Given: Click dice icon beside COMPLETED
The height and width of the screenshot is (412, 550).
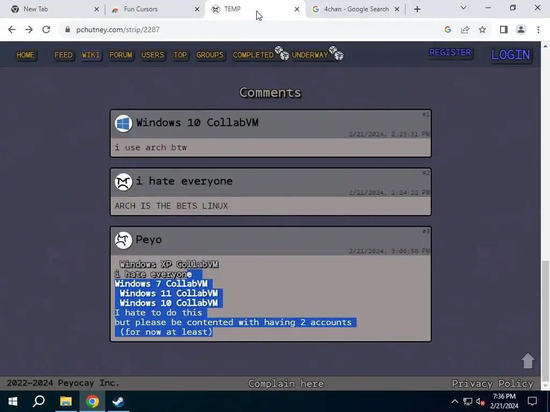Looking at the screenshot, I should tap(281, 53).
